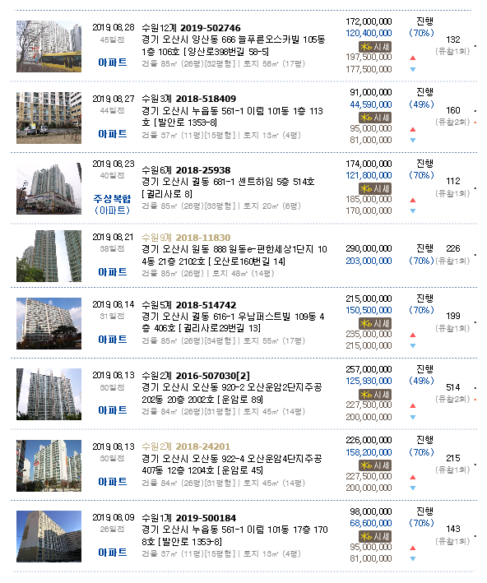Click minimum bid price 150,500,000
The image size is (487, 583).
369,310
